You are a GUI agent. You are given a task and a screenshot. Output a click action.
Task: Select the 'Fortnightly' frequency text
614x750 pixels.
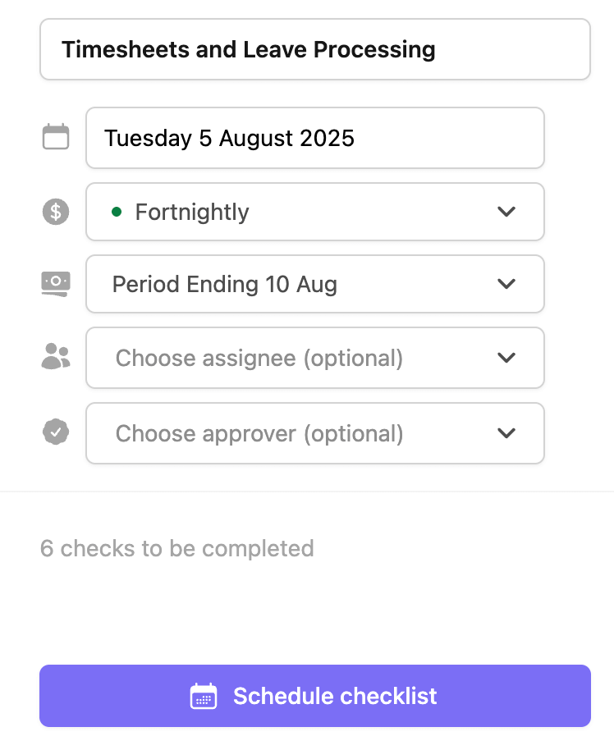pyautogui.click(x=192, y=212)
